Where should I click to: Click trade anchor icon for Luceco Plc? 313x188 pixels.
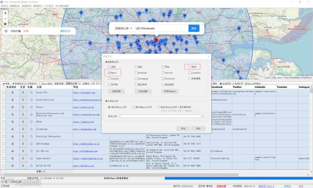(x=12, y=92)
